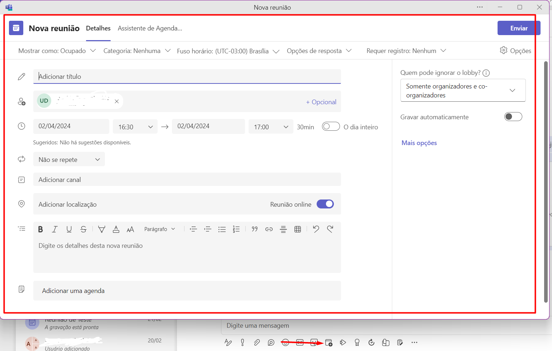Open the 17:00 end time dropdown
This screenshot has width=552, height=351.
[271, 127]
